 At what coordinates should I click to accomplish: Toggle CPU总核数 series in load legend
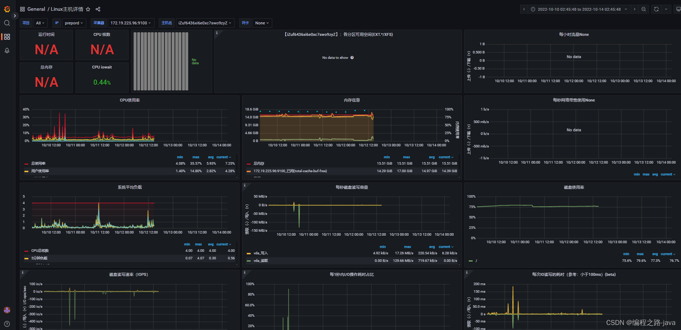click(40, 251)
